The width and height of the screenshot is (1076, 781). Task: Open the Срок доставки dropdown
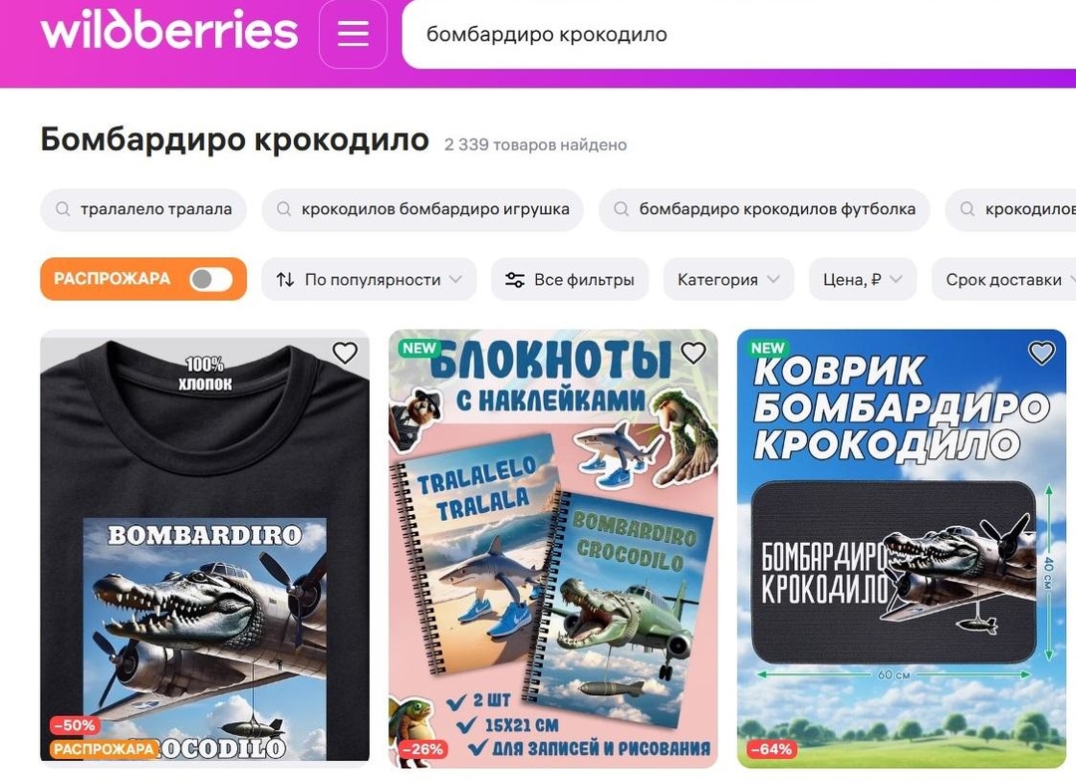pyautogui.click(x=1004, y=279)
